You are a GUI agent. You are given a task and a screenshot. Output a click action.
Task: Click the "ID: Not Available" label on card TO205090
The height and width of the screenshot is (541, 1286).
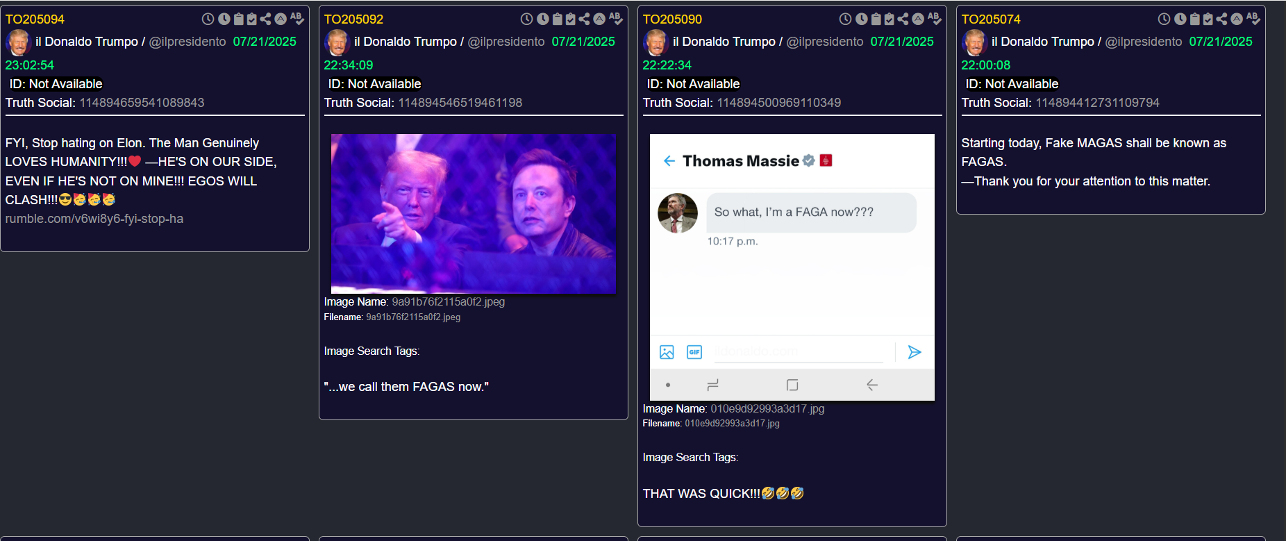[x=693, y=84]
